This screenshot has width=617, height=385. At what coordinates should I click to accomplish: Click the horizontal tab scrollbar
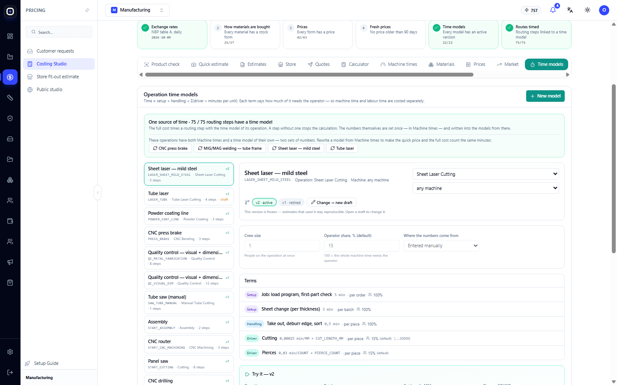[309, 74]
